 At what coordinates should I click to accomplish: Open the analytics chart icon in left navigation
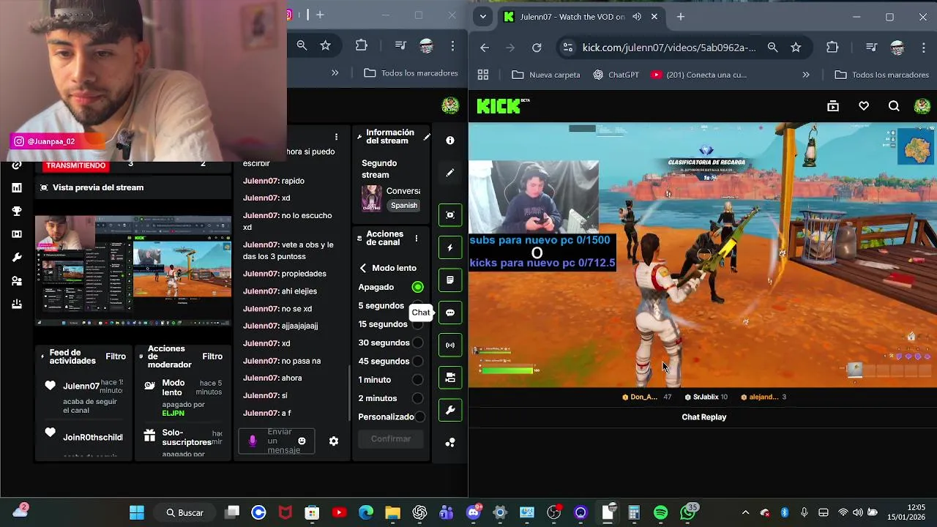17,188
